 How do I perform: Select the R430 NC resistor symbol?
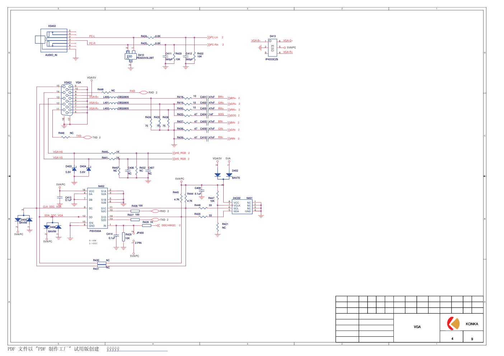pyautogui.click(x=102, y=263)
